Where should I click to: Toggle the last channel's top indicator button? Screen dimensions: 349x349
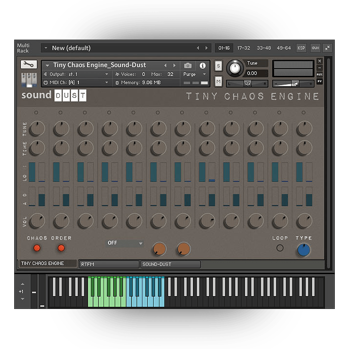pos(303,113)
